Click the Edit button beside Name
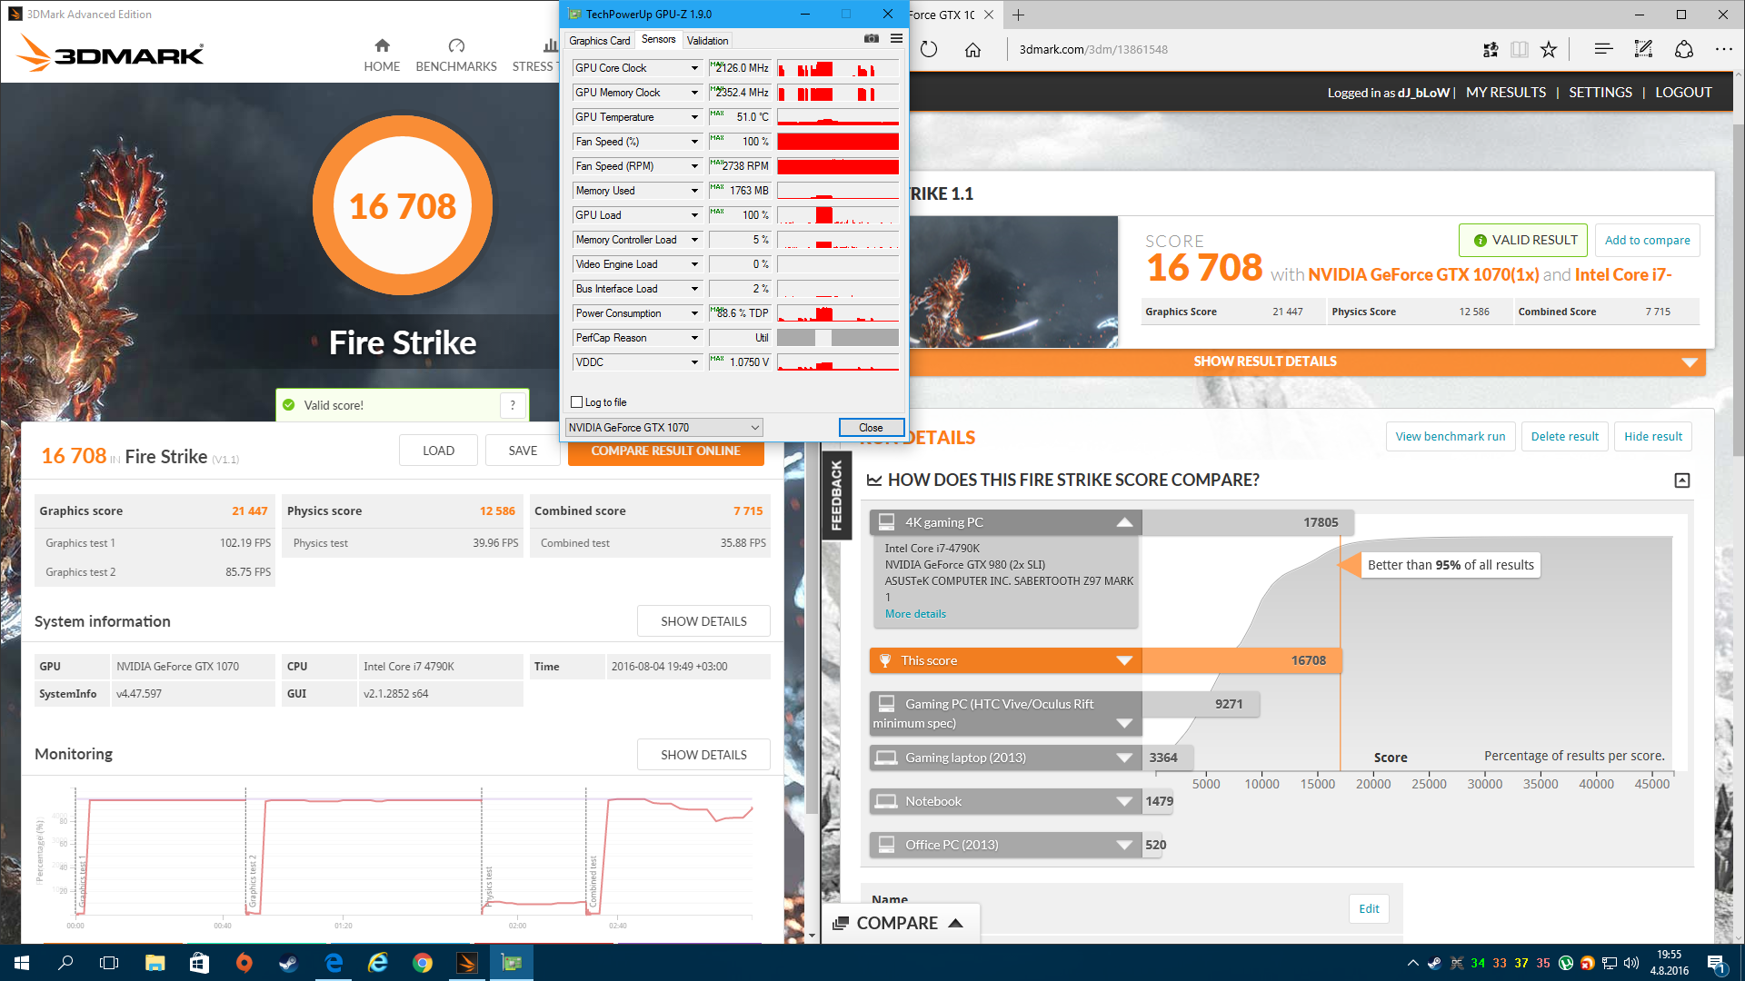Image resolution: width=1745 pixels, height=981 pixels. pyautogui.click(x=1369, y=908)
